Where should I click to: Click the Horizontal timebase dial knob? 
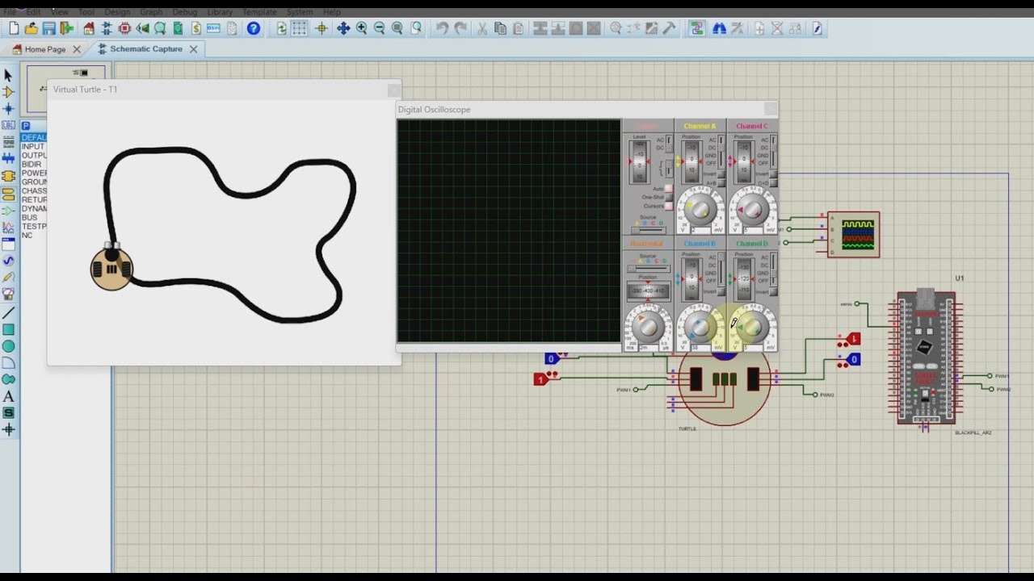[649, 327]
